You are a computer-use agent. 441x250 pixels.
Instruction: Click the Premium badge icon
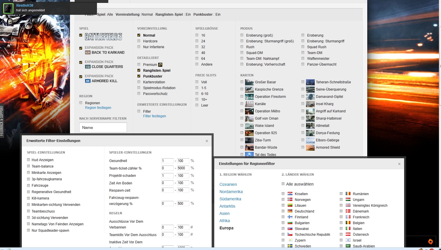[160, 65]
